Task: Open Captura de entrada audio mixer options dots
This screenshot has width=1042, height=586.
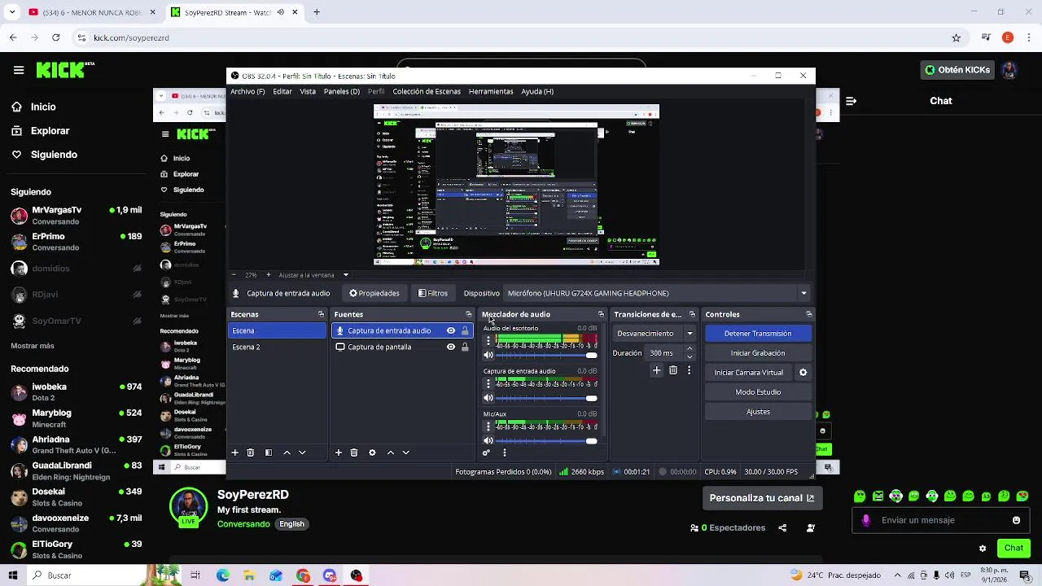Action: pos(488,384)
